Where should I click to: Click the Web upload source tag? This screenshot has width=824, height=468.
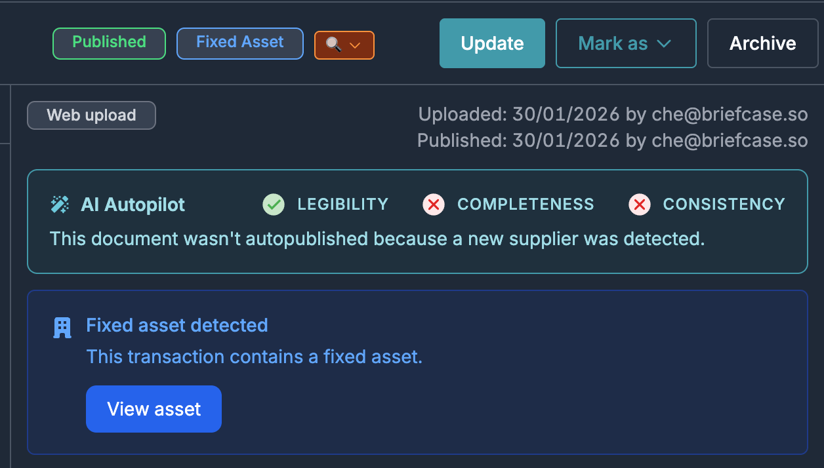[x=91, y=115]
